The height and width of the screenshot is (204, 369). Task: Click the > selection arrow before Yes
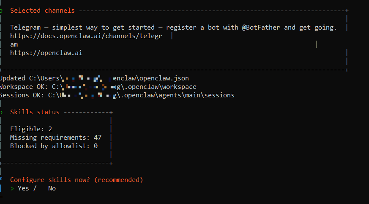12,188
